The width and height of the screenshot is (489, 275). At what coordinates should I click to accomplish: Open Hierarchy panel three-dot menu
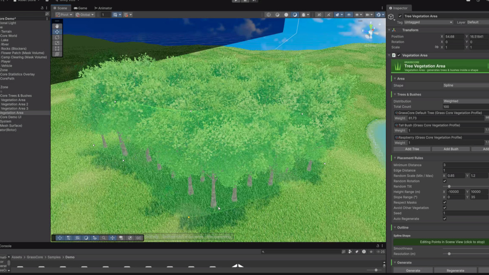(x=47, y=8)
